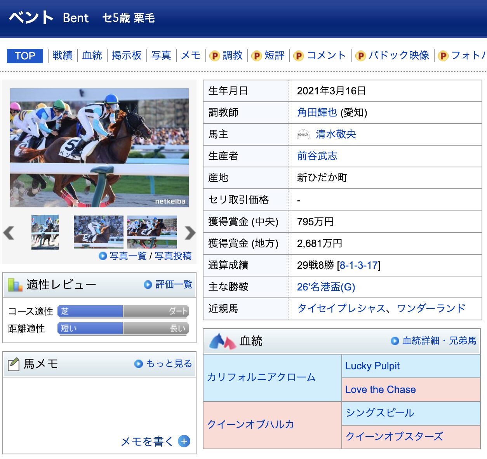Open sire カリフォルニアクローム pedigree link
This screenshot has height=459, width=487.
261,377
